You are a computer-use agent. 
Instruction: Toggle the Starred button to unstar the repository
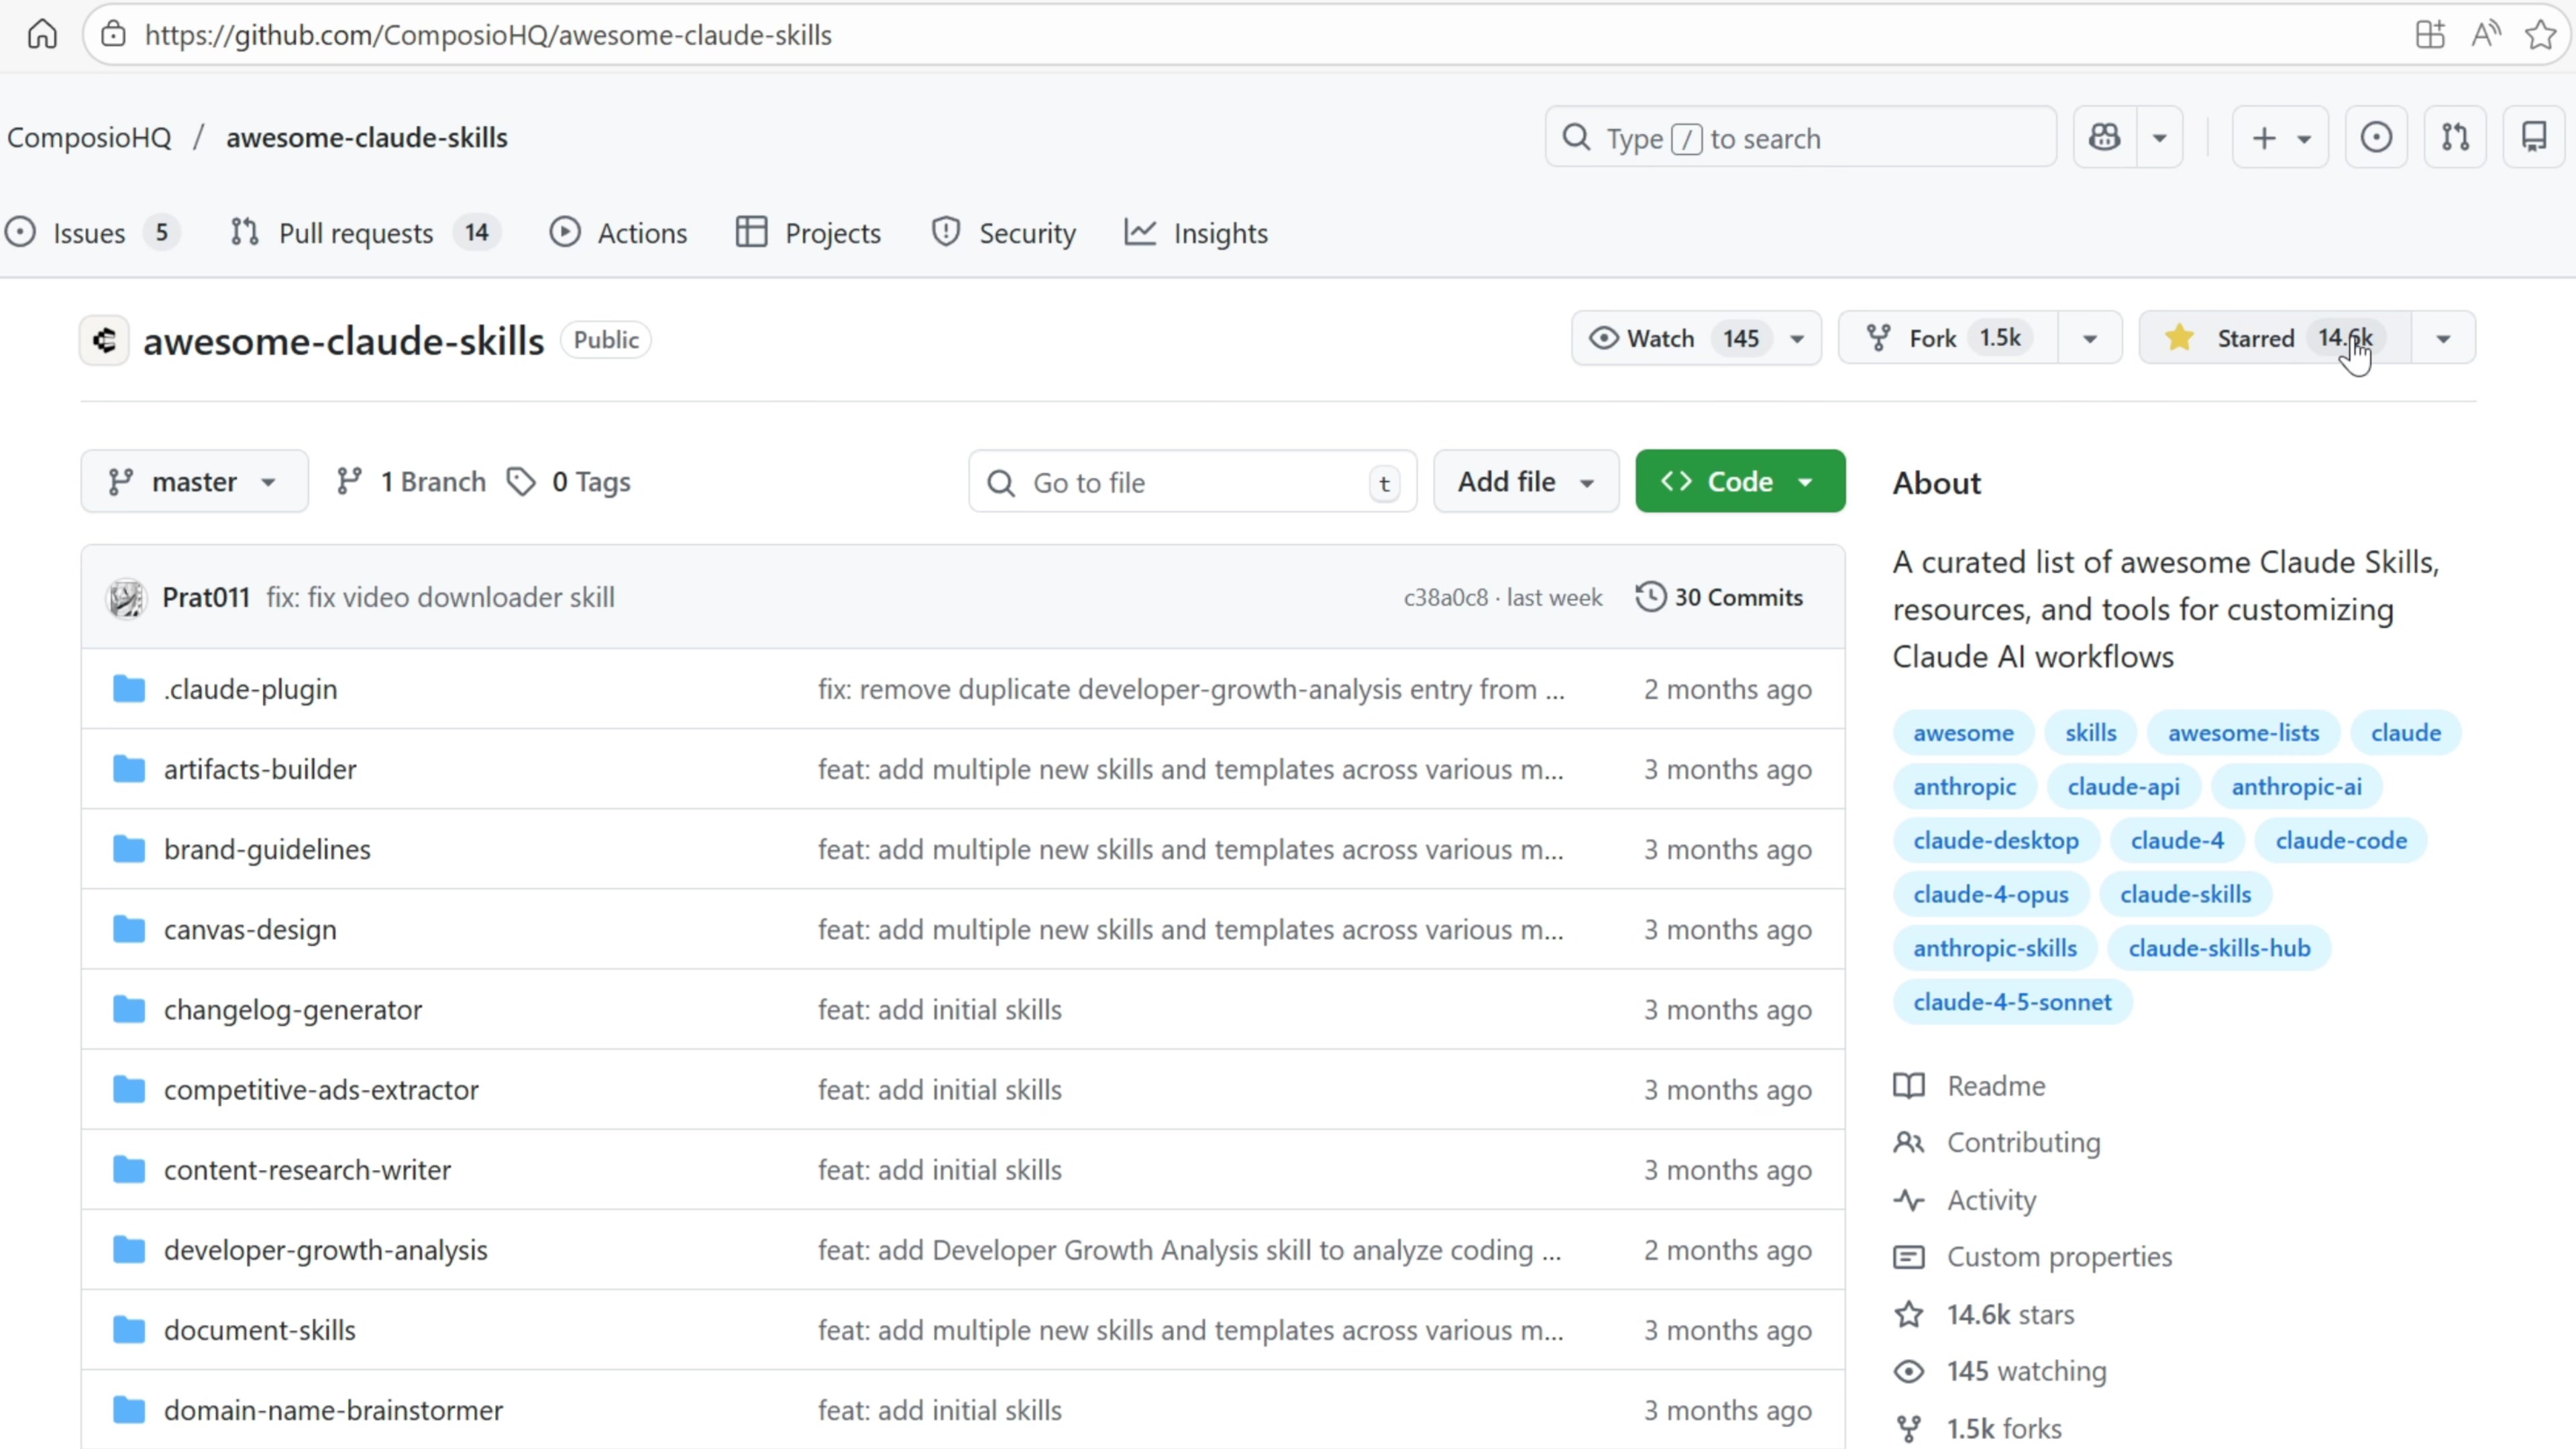click(2254, 339)
